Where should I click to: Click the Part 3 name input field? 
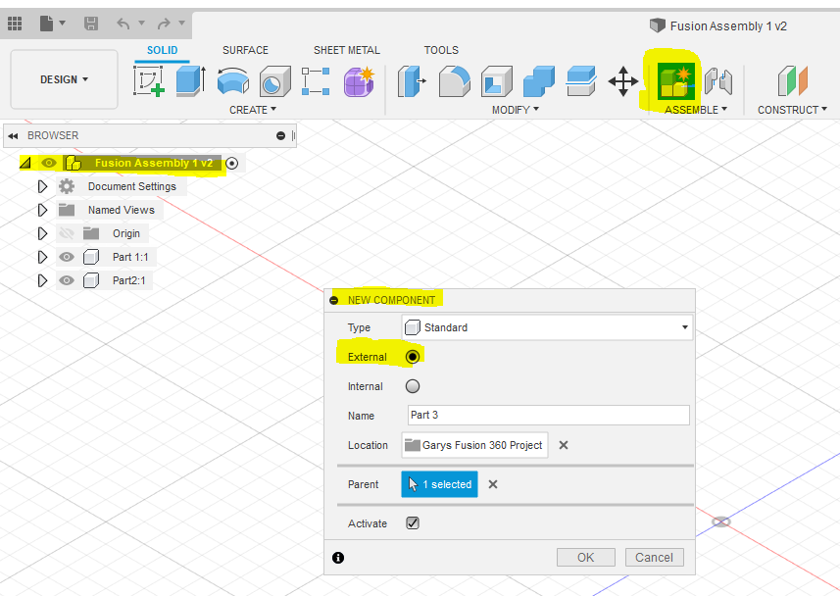pyautogui.click(x=547, y=415)
